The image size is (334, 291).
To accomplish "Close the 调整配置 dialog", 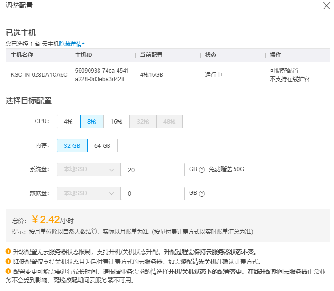I will (x=326, y=6).
